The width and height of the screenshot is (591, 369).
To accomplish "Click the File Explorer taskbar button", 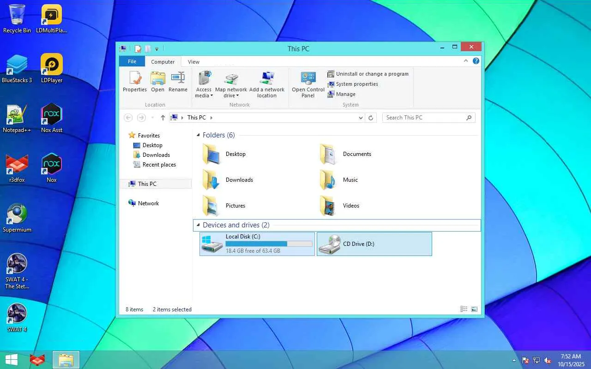I will pos(66,360).
